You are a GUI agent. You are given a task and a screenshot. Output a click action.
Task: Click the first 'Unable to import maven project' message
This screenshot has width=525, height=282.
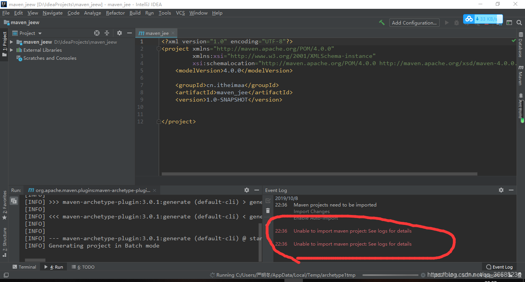[352, 231]
